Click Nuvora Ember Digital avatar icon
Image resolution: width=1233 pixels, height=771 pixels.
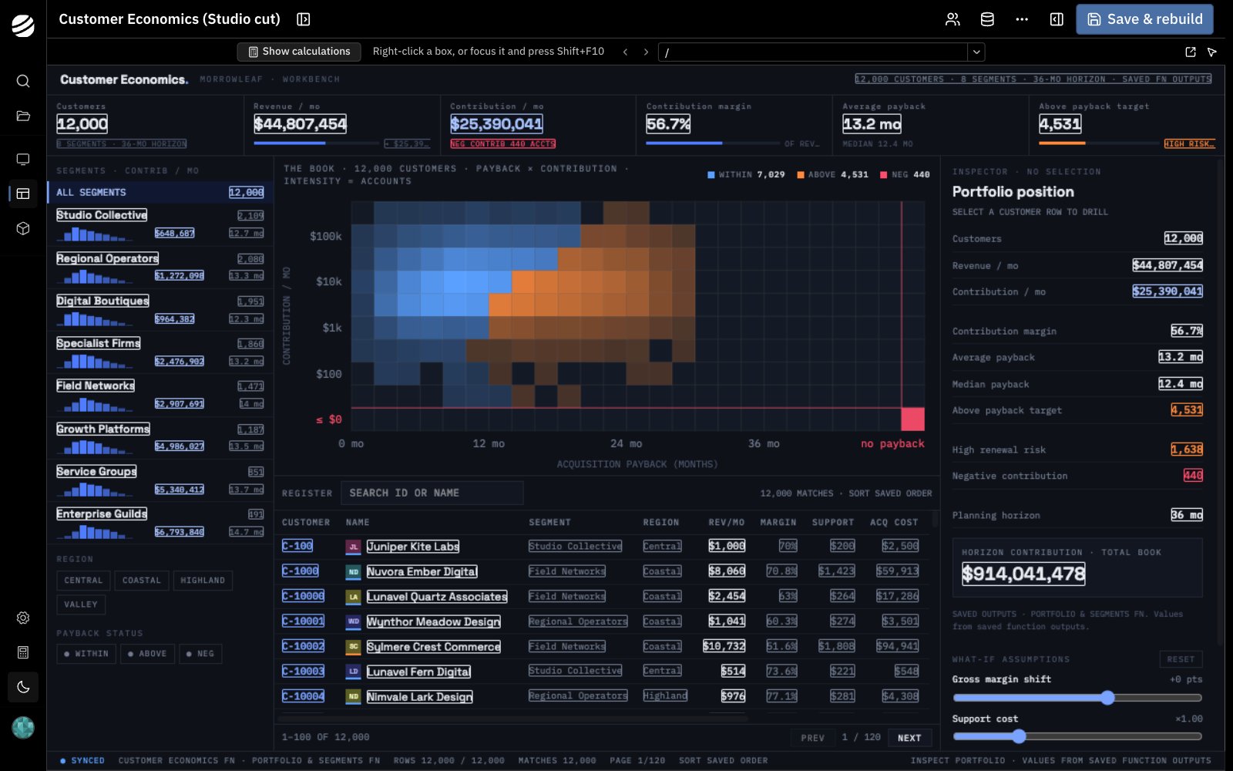click(x=353, y=572)
